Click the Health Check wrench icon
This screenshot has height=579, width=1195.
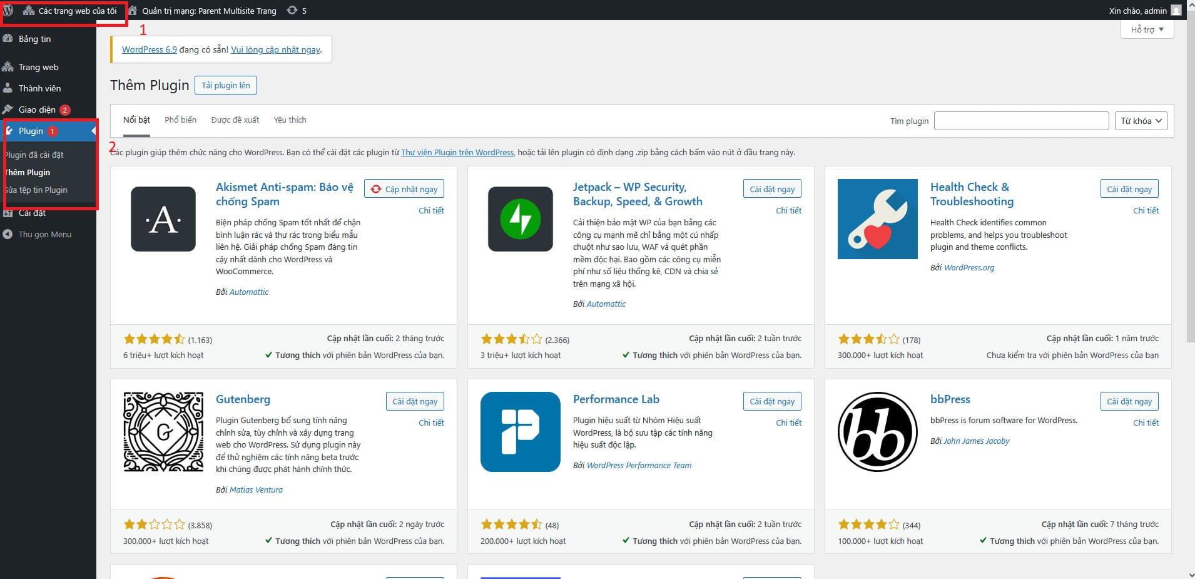point(877,219)
